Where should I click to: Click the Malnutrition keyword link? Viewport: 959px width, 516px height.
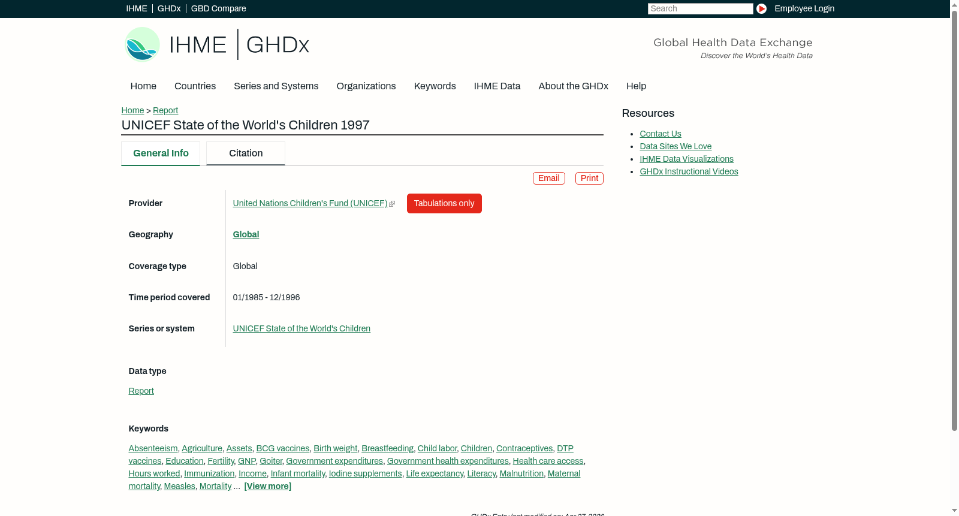click(x=521, y=473)
